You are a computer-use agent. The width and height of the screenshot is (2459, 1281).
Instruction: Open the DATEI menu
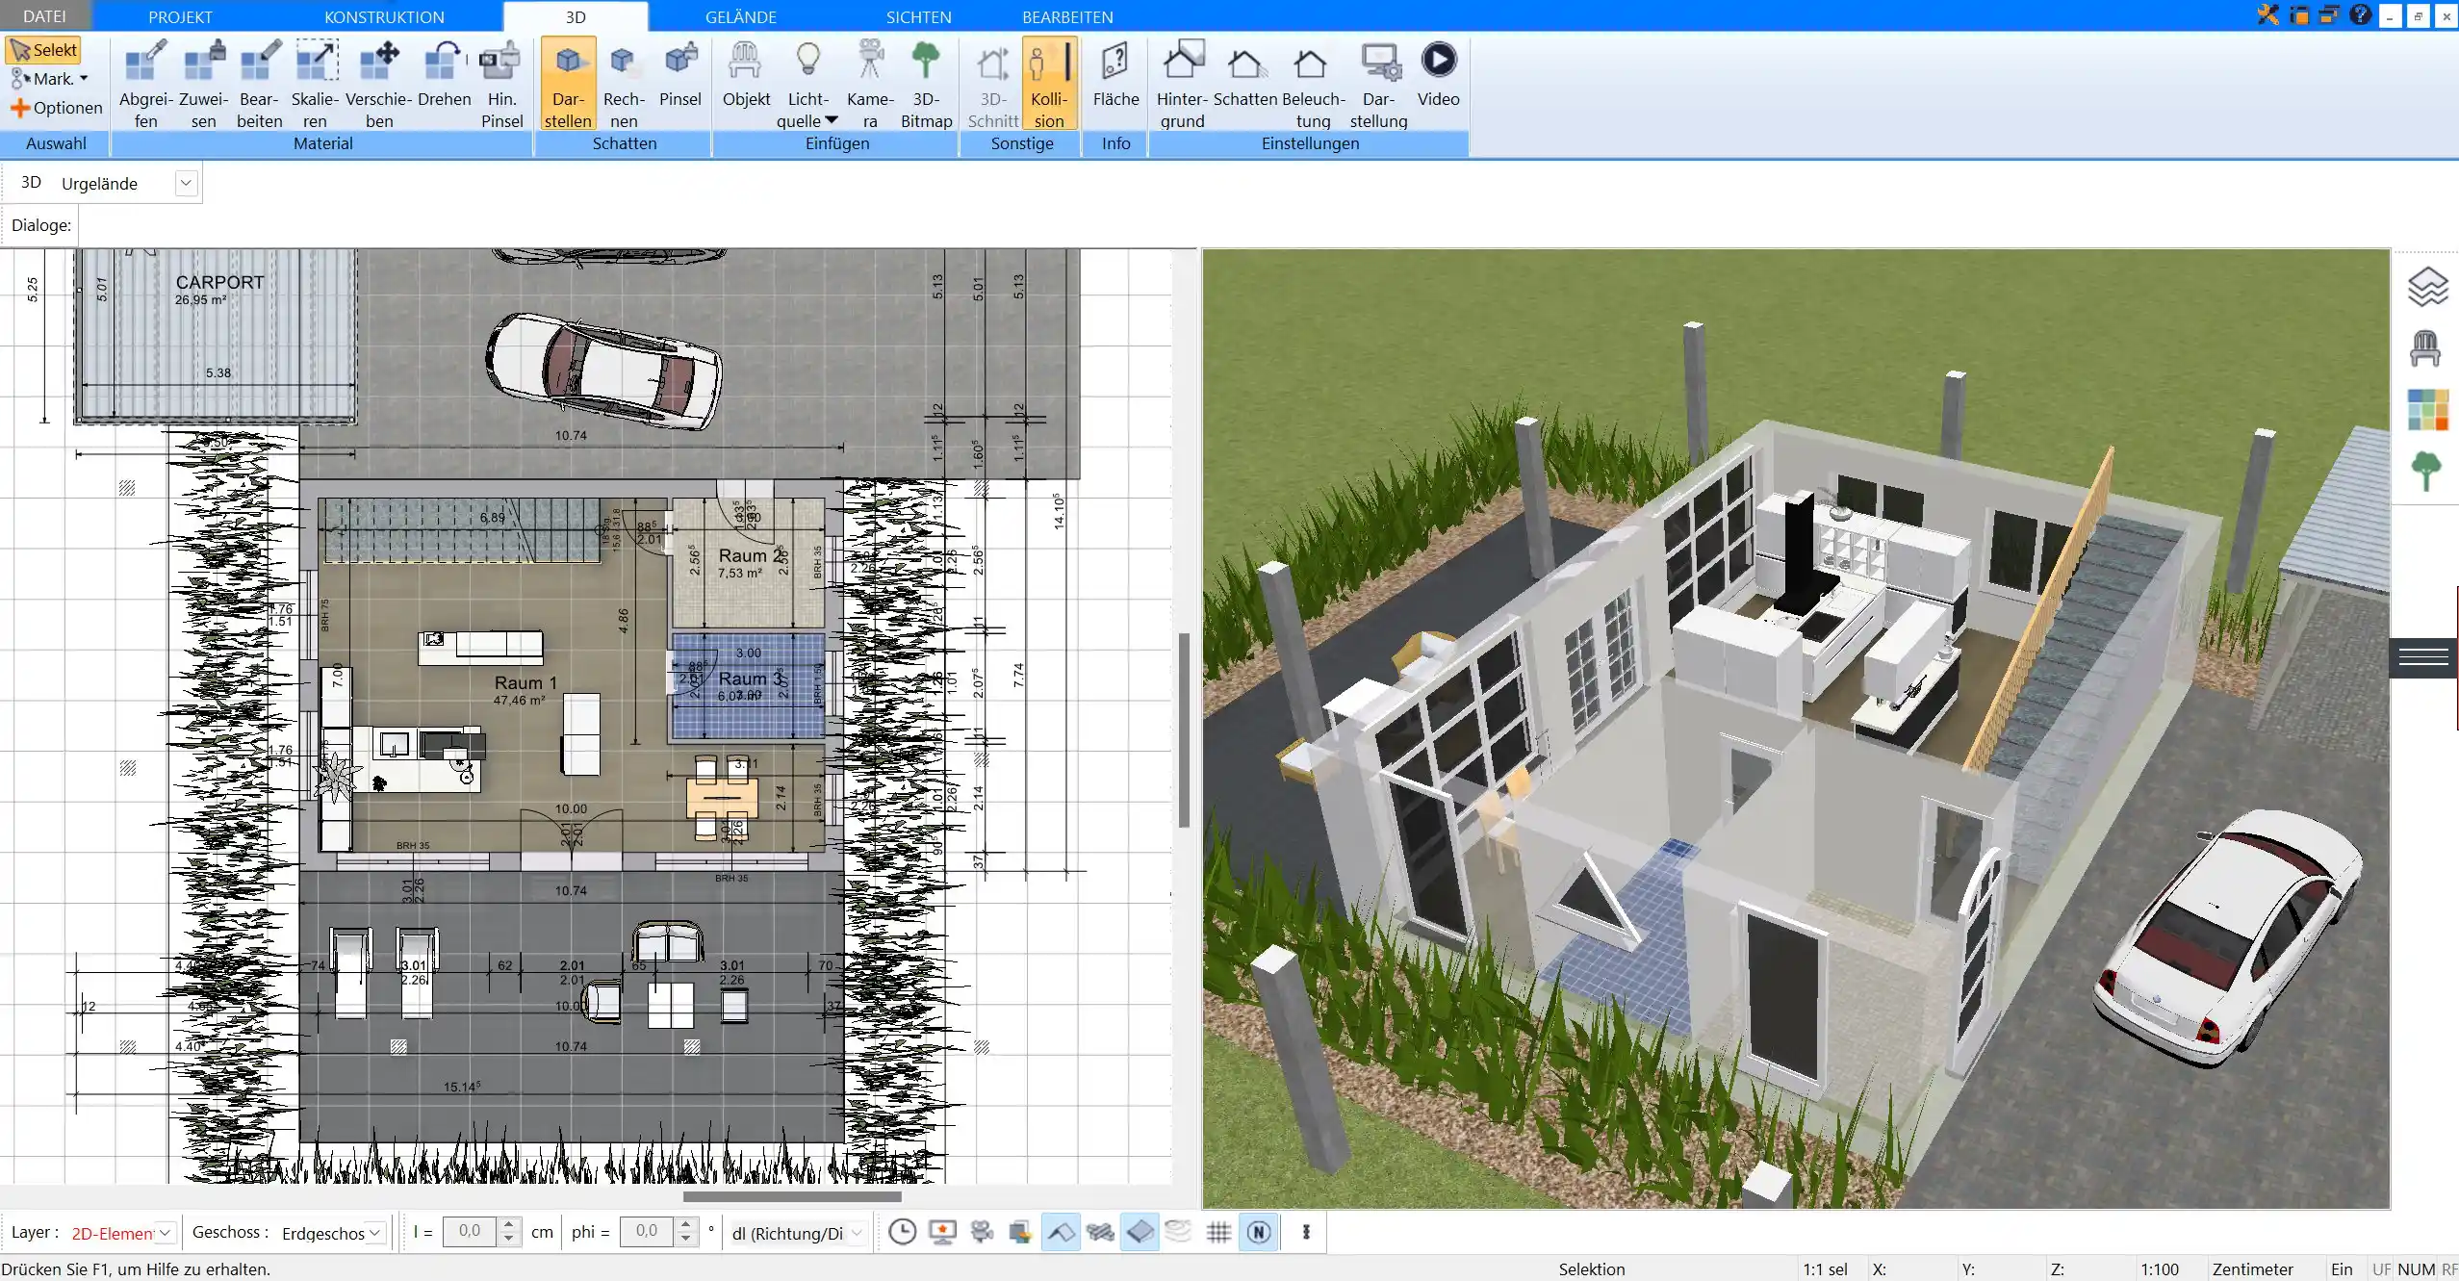[44, 16]
